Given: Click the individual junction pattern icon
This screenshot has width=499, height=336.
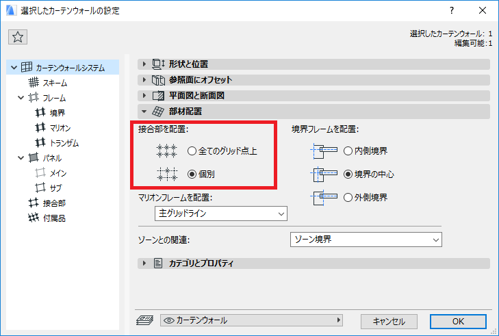Looking at the screenshot, I should click(x=167, y=174).
